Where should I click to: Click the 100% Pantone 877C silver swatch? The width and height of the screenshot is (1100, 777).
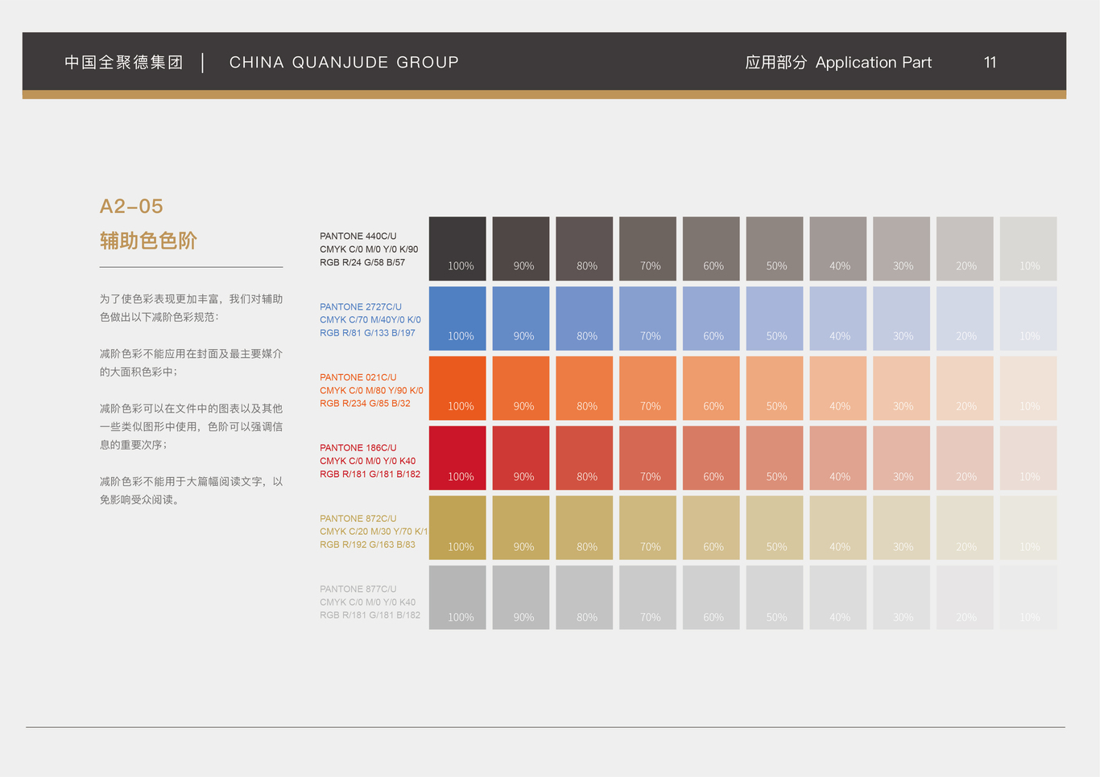pos(457,598)
